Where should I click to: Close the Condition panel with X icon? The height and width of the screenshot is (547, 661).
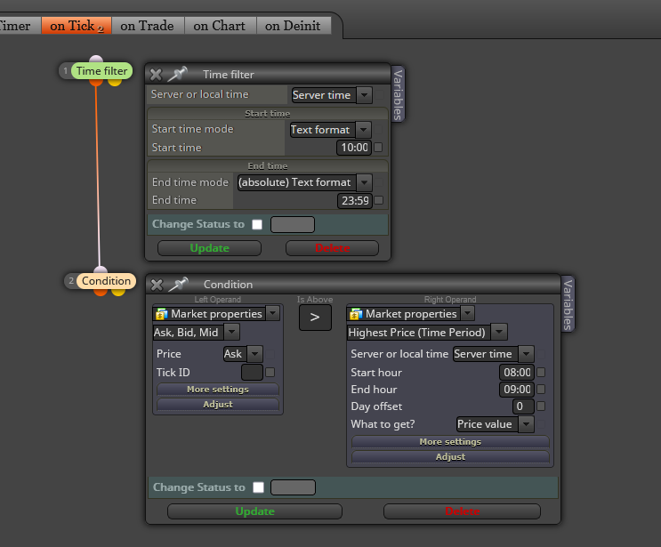[157, 285]
